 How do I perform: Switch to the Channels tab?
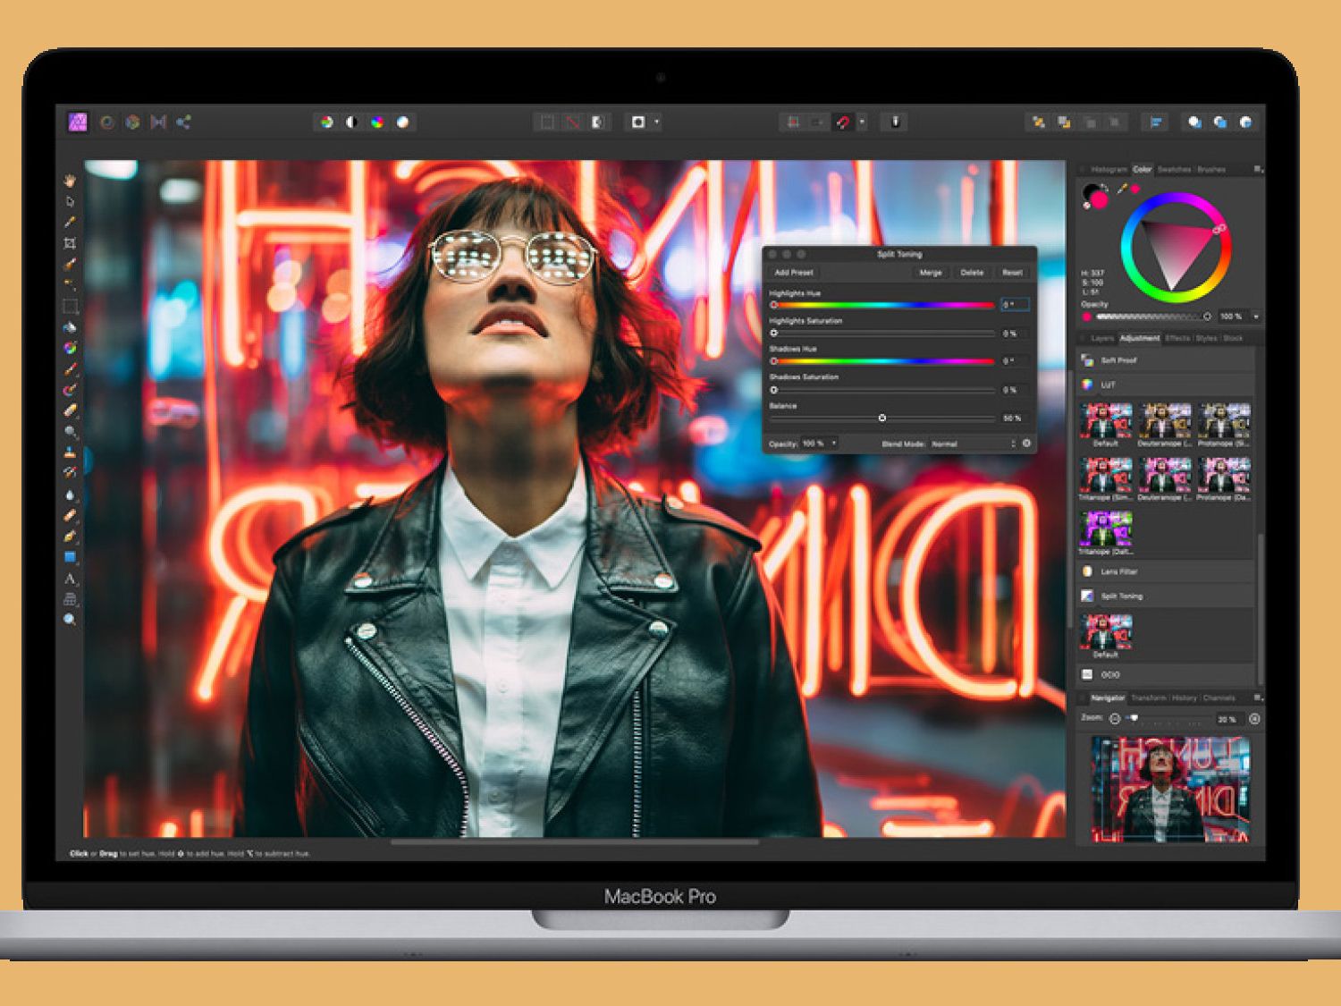[x=1219, y=697]
